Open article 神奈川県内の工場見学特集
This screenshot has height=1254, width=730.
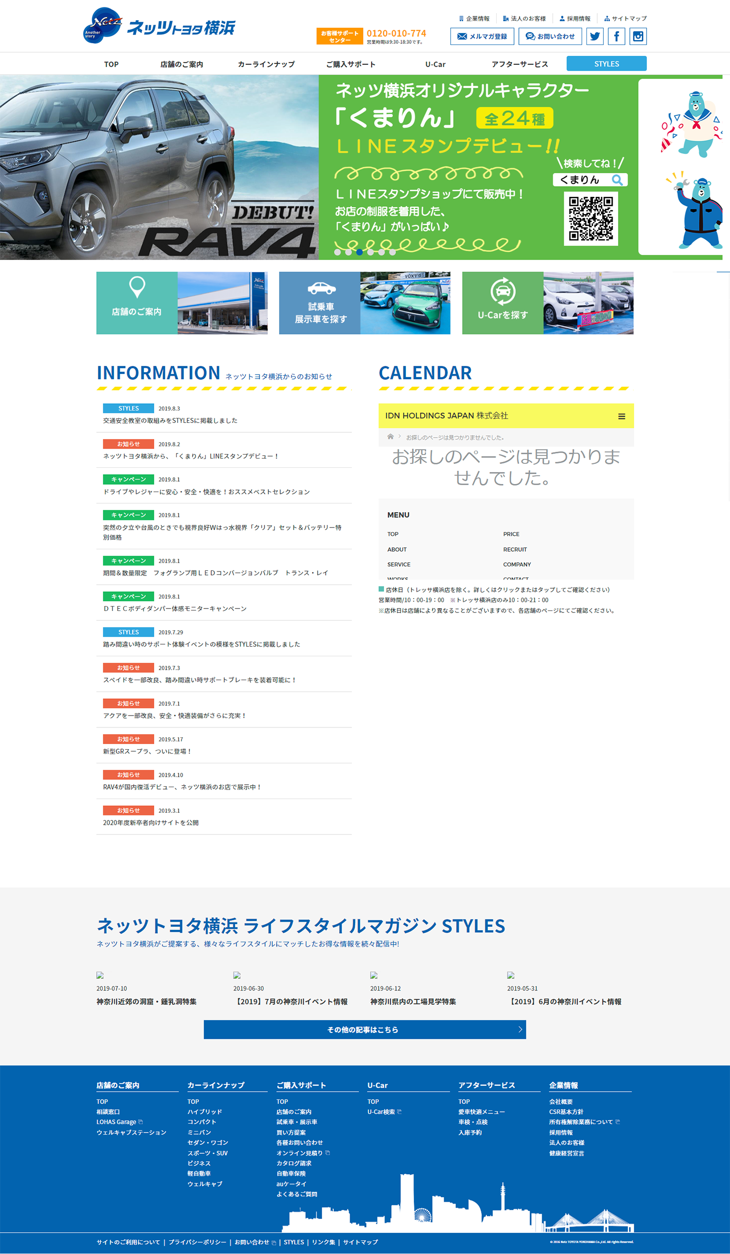coord(413,1002)
